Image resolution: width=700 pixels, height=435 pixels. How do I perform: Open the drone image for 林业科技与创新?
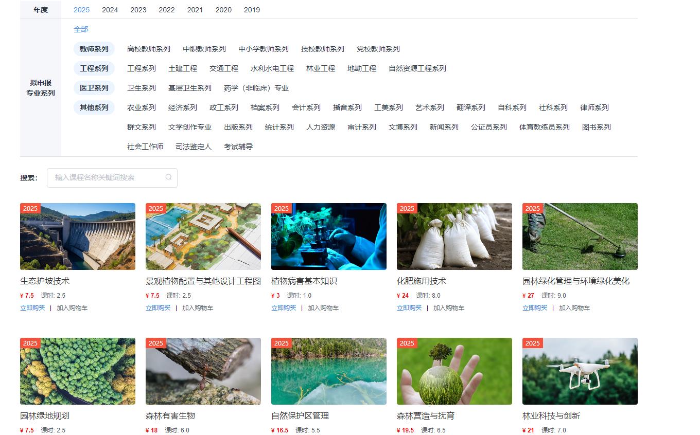[580, 371]
